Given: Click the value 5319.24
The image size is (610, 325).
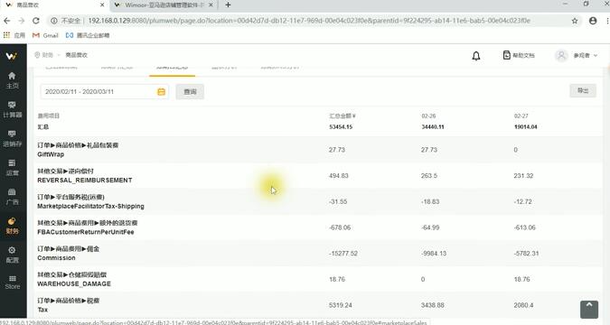Looking at the screenshot, I should pyautogui.click(x=341, y=305).
